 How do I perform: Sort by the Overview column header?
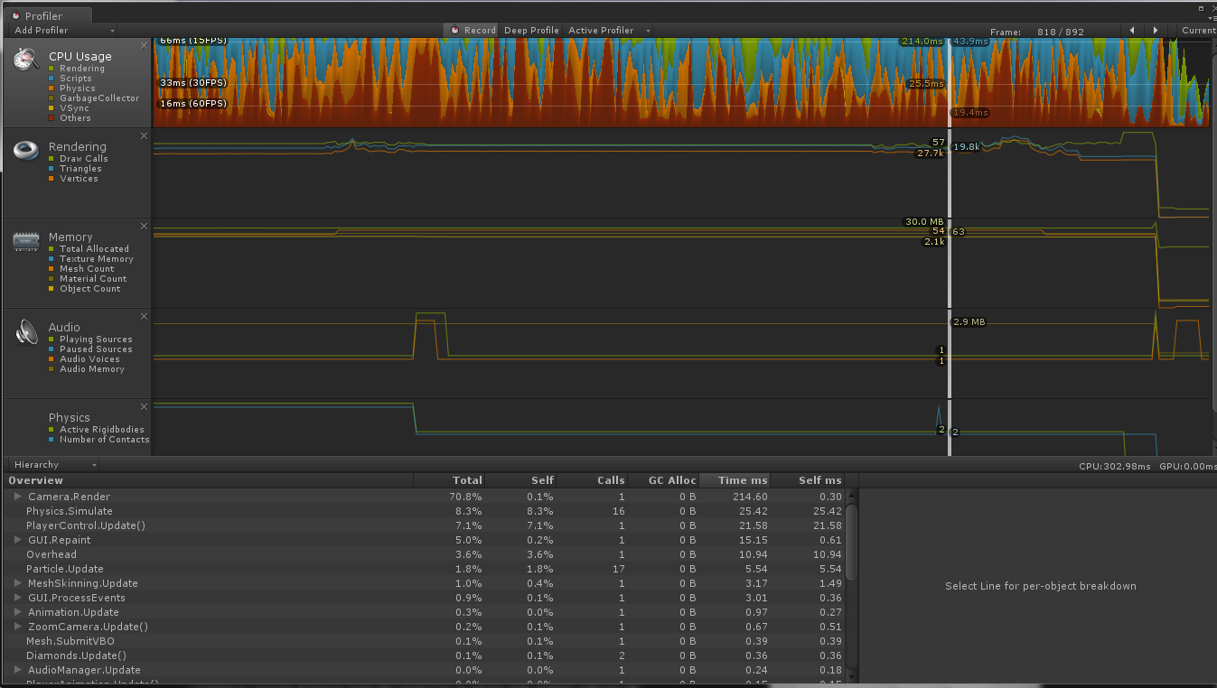pyautogui.click(x=208, y=480)
